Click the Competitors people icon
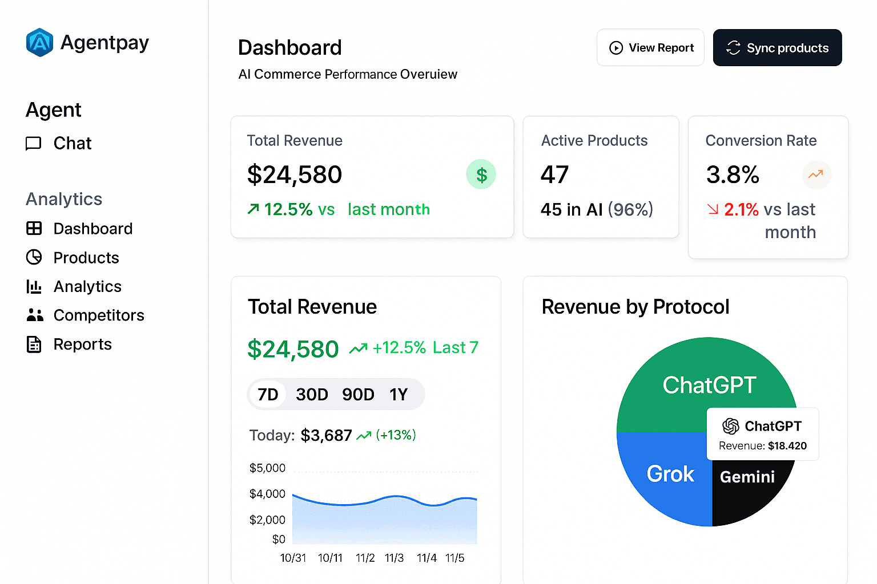This screenshot has width=877, height=584. point(35,315)
